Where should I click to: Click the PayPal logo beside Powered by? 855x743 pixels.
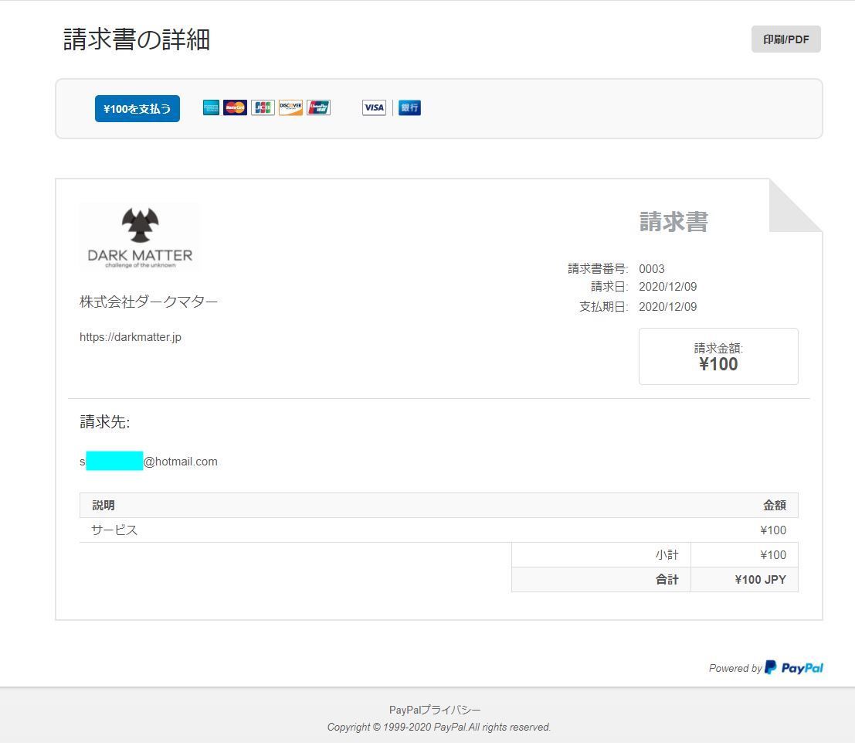(x=794, y=668)
